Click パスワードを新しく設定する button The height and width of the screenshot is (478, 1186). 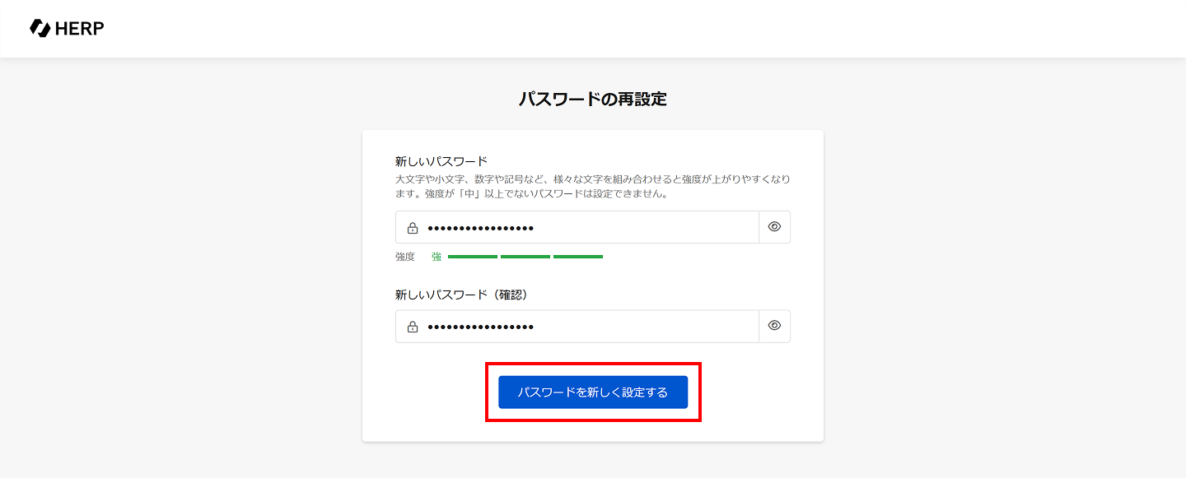click(x=593, y=392)
